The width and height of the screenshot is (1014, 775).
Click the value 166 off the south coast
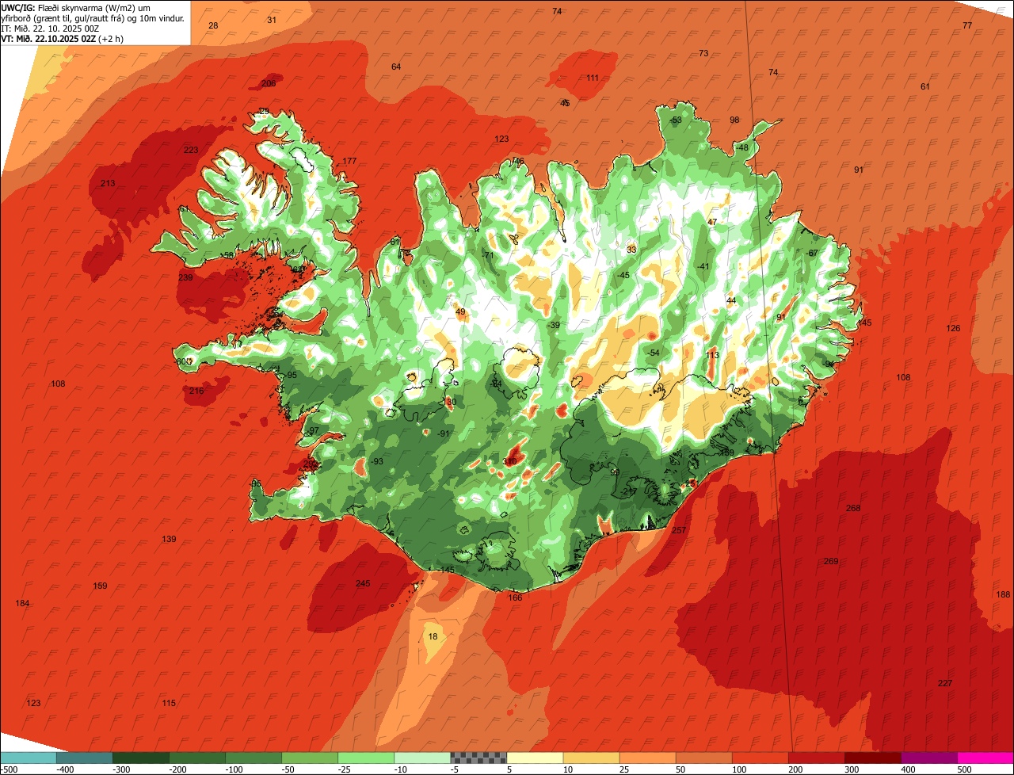tap(516, 597)
